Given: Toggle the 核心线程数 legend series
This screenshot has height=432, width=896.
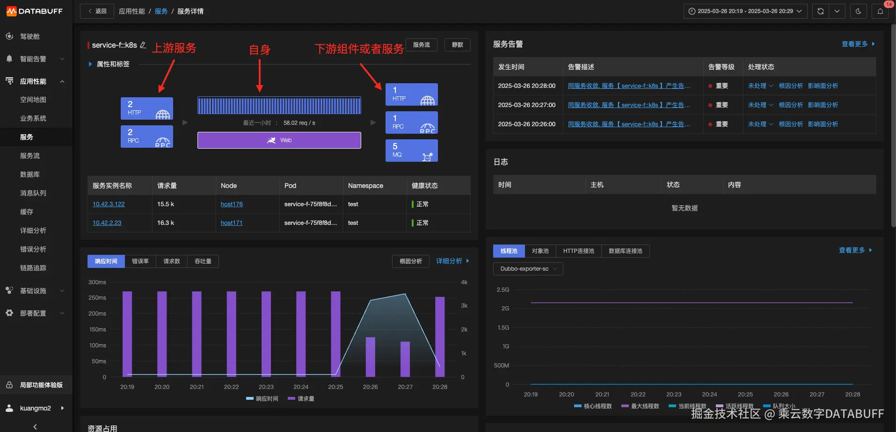Looking at the screenshot, I should 593,406.
